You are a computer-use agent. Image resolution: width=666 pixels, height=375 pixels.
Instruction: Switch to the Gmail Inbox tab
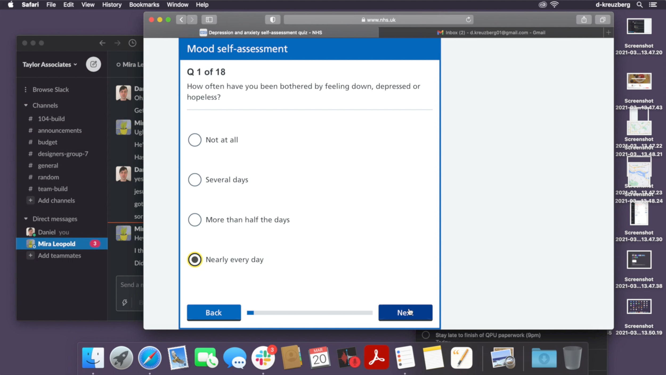(x=491, y=33)
